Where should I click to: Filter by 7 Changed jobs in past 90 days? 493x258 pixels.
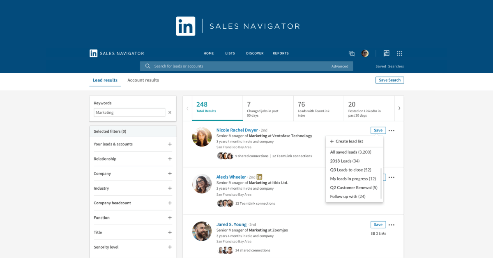coord(268,109)
